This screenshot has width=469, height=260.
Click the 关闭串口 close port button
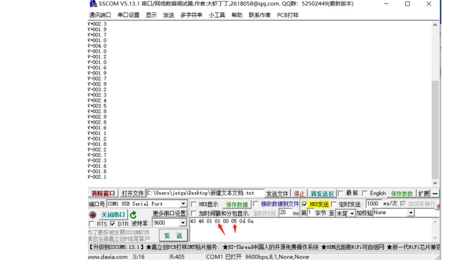coord(113,214)
